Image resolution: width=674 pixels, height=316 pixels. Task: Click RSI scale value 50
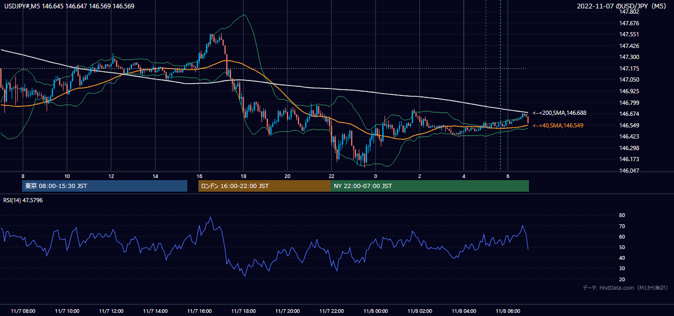tap(622, 247)
